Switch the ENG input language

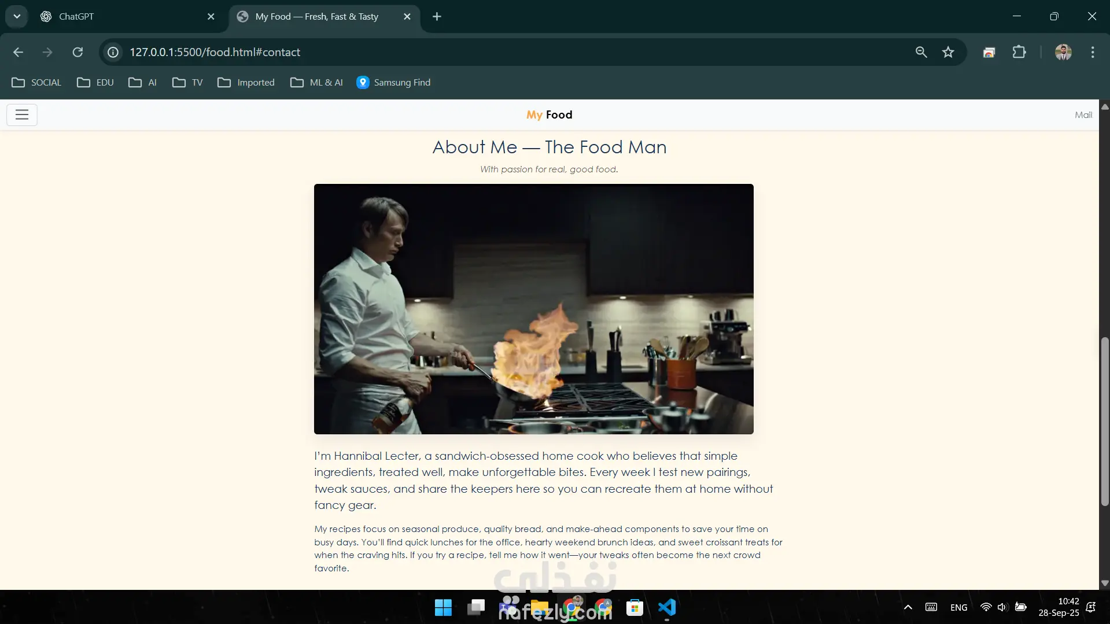point(958,607)
